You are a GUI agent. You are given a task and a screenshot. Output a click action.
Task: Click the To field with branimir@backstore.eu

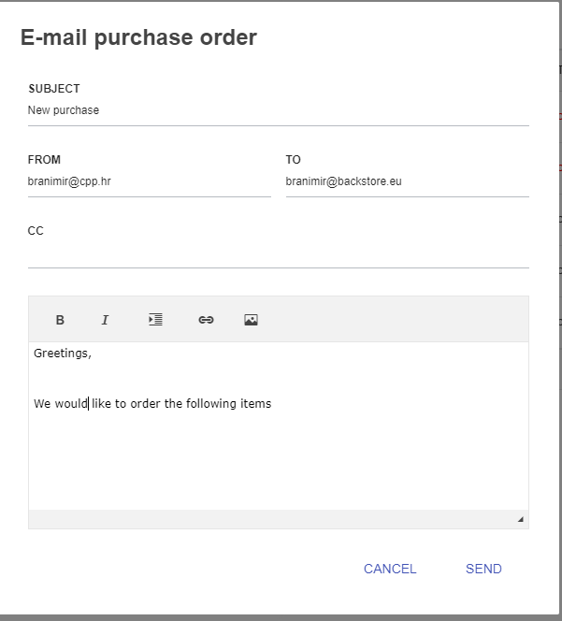(x=408, y=181)
